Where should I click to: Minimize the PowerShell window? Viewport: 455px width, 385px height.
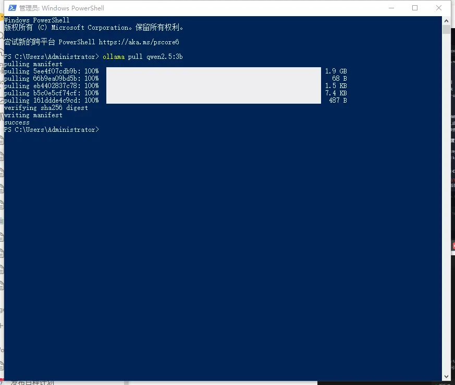coord(391,8)
